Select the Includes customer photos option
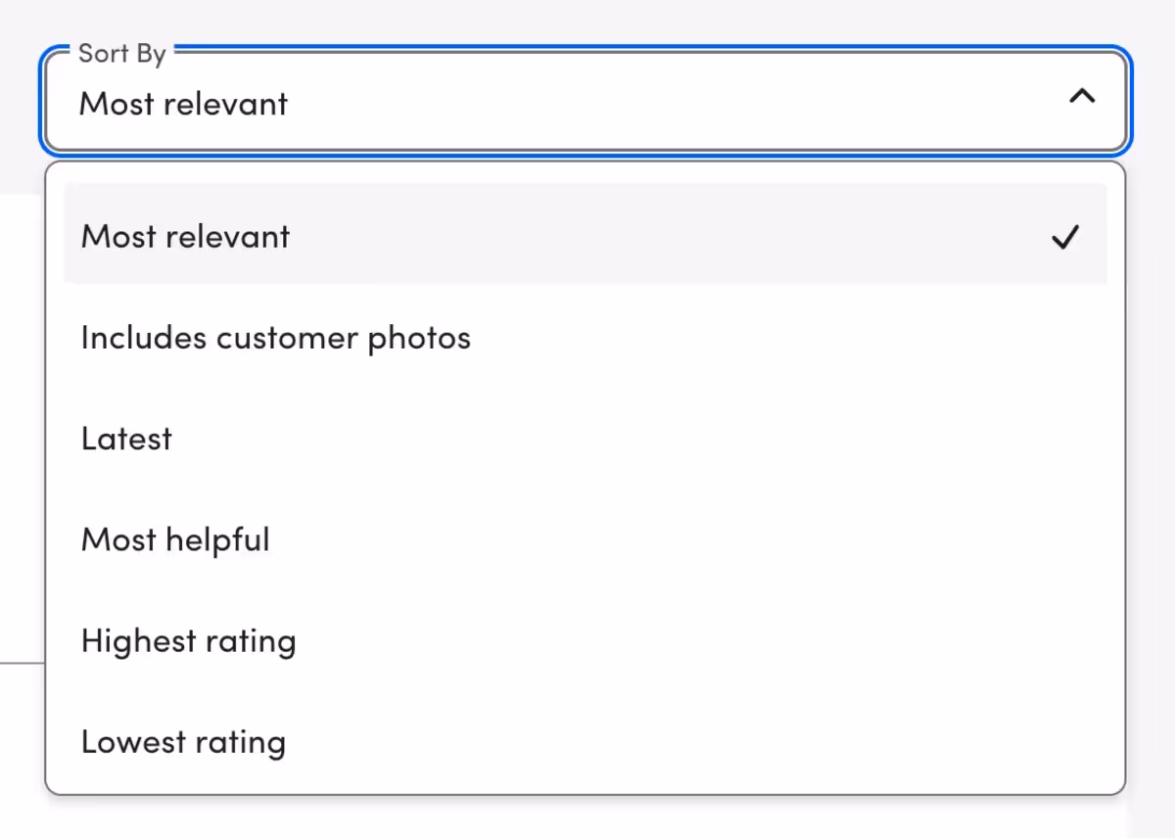This screenshot has width=1175, height=838. tap(275, 339)
